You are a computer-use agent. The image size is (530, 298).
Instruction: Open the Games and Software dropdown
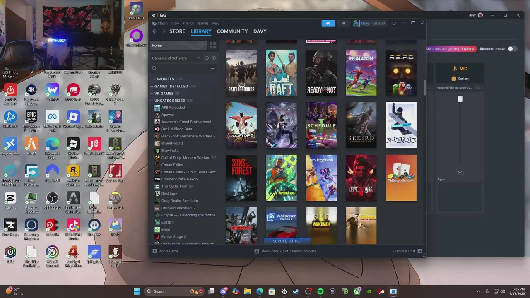click(x=176, y=58)
